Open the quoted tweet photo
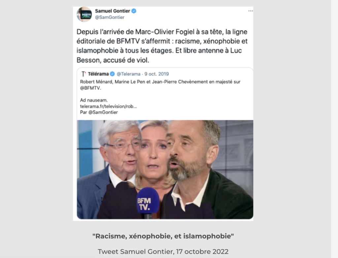 pyautogui.click(x=165, y=170)
